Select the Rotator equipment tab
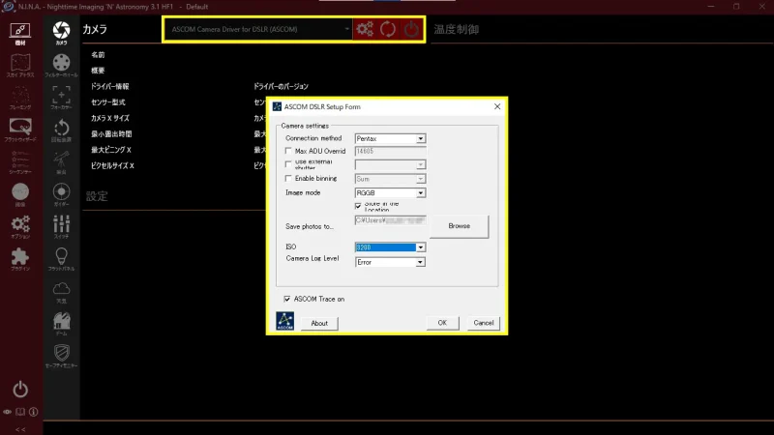774x435 pixels. tap(61, 130)
